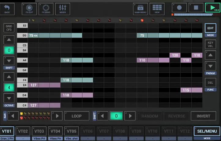Image resolution: width=221 pixels, height=141 pixels.
Task: Click the Reverse button
Action: [x=176, y=116]
